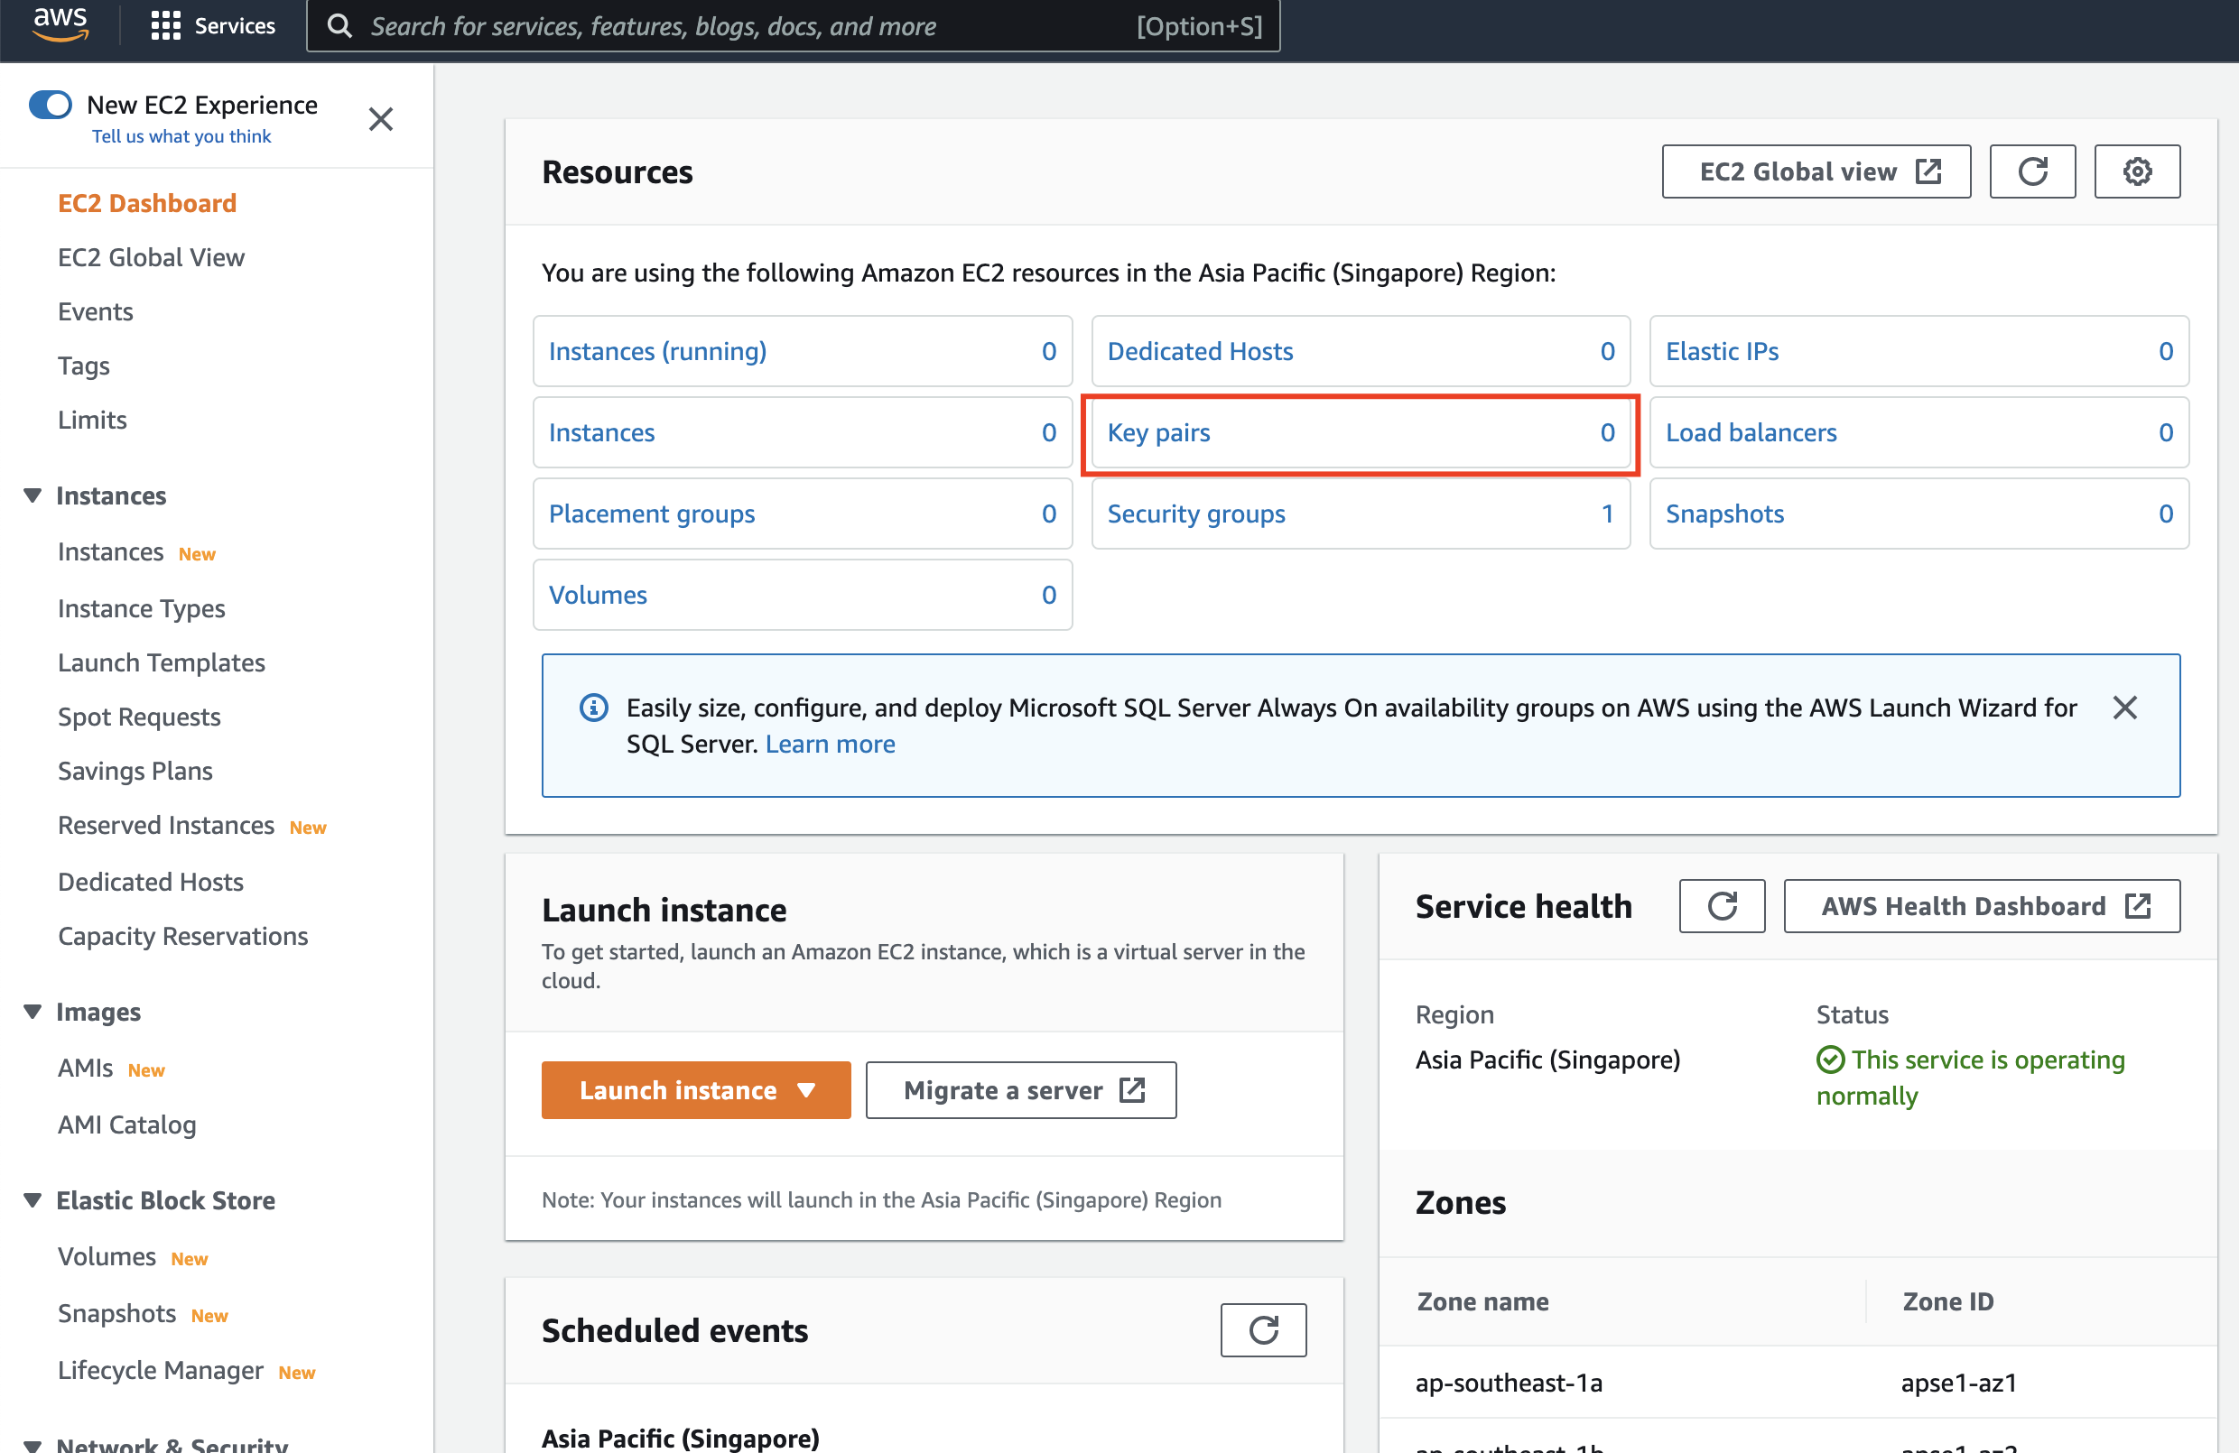Open AMI Catalog in sidebar

point(126,1124)
